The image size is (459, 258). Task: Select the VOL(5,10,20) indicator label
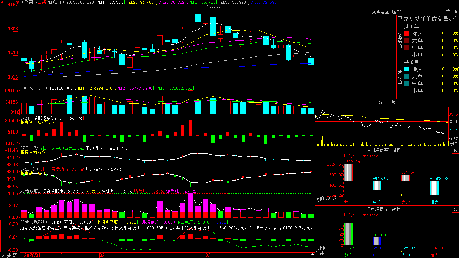34,88
